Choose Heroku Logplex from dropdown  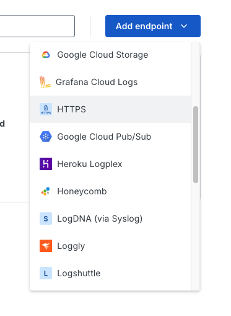110,164
